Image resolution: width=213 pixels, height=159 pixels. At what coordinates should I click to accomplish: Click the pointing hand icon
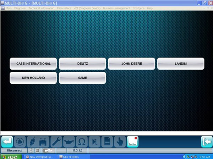119,141
